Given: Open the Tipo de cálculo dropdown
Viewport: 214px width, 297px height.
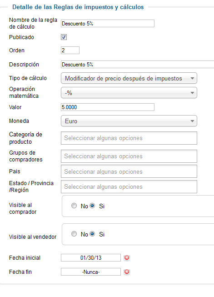Looking at the screenshot, I should click(x=129, y=78).
